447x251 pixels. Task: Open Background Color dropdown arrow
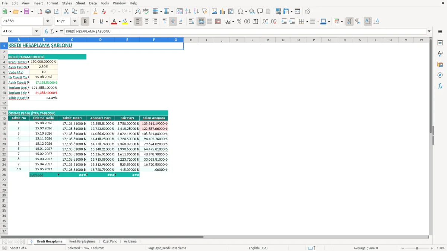point(130,22)
